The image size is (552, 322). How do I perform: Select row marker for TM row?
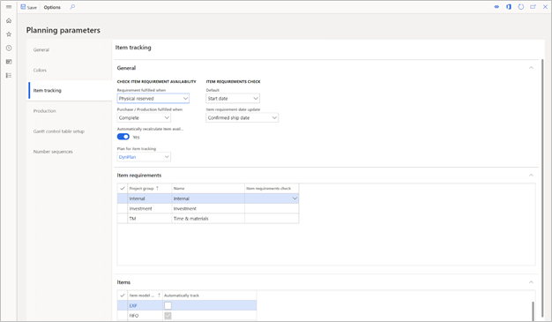[123, 219]
